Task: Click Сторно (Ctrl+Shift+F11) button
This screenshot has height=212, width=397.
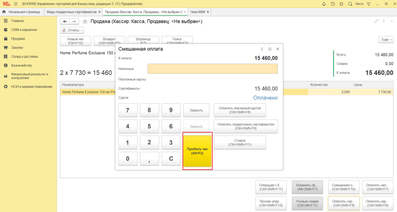Action: click(x=240, y=142)
